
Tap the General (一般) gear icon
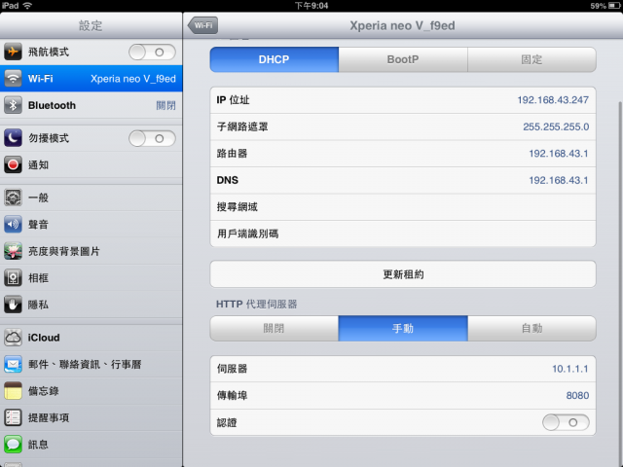pyautogui.click(x=13, y=198)
